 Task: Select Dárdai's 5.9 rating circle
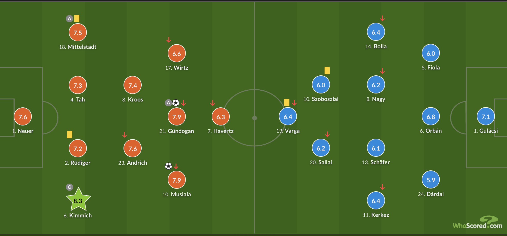(431, 180)
